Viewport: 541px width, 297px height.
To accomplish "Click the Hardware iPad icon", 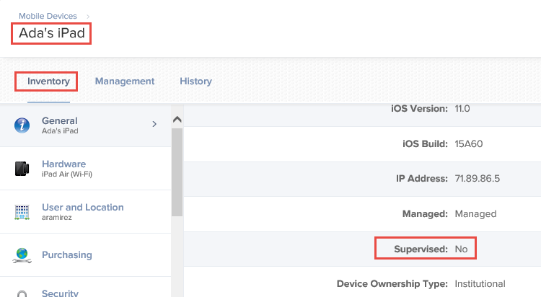I will click(x=22, y=169).
